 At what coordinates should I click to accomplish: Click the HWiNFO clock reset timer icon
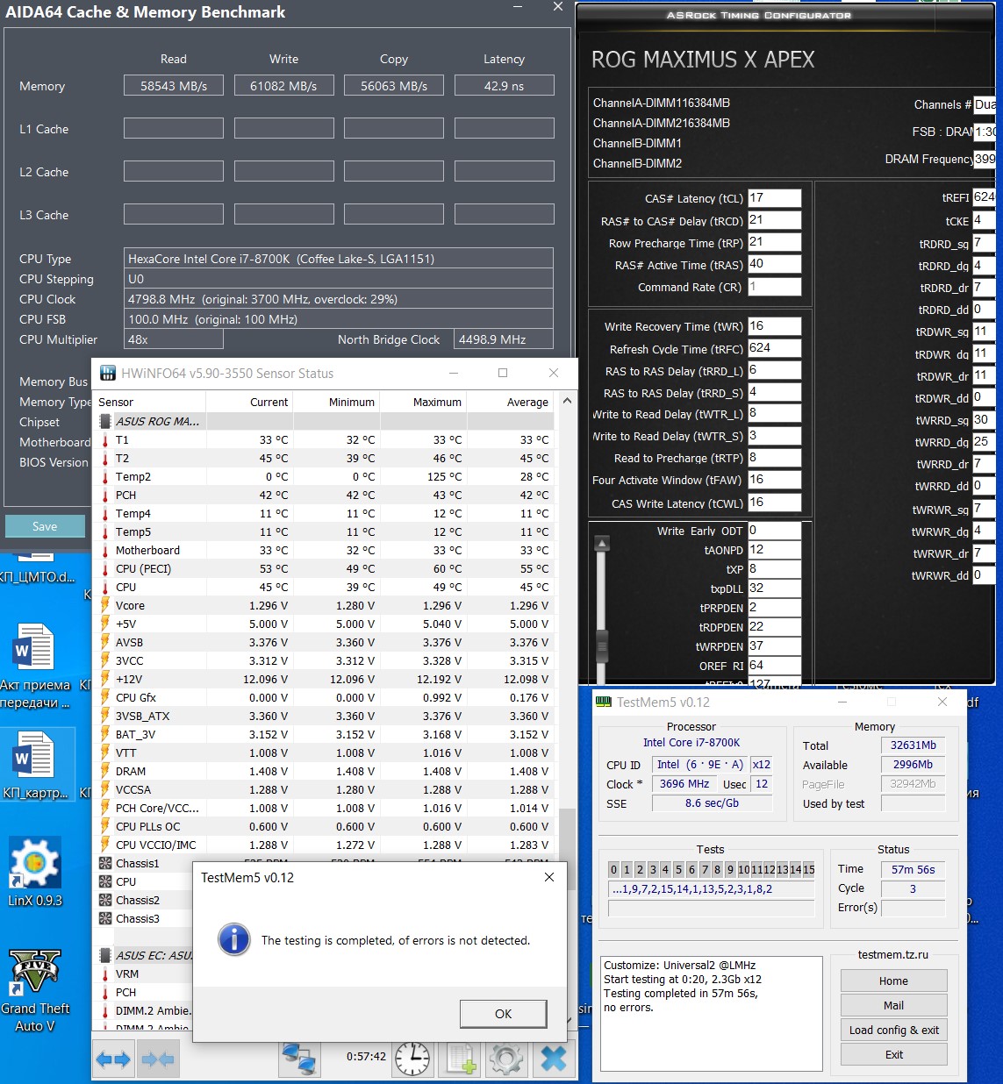tap(412, 1059)
